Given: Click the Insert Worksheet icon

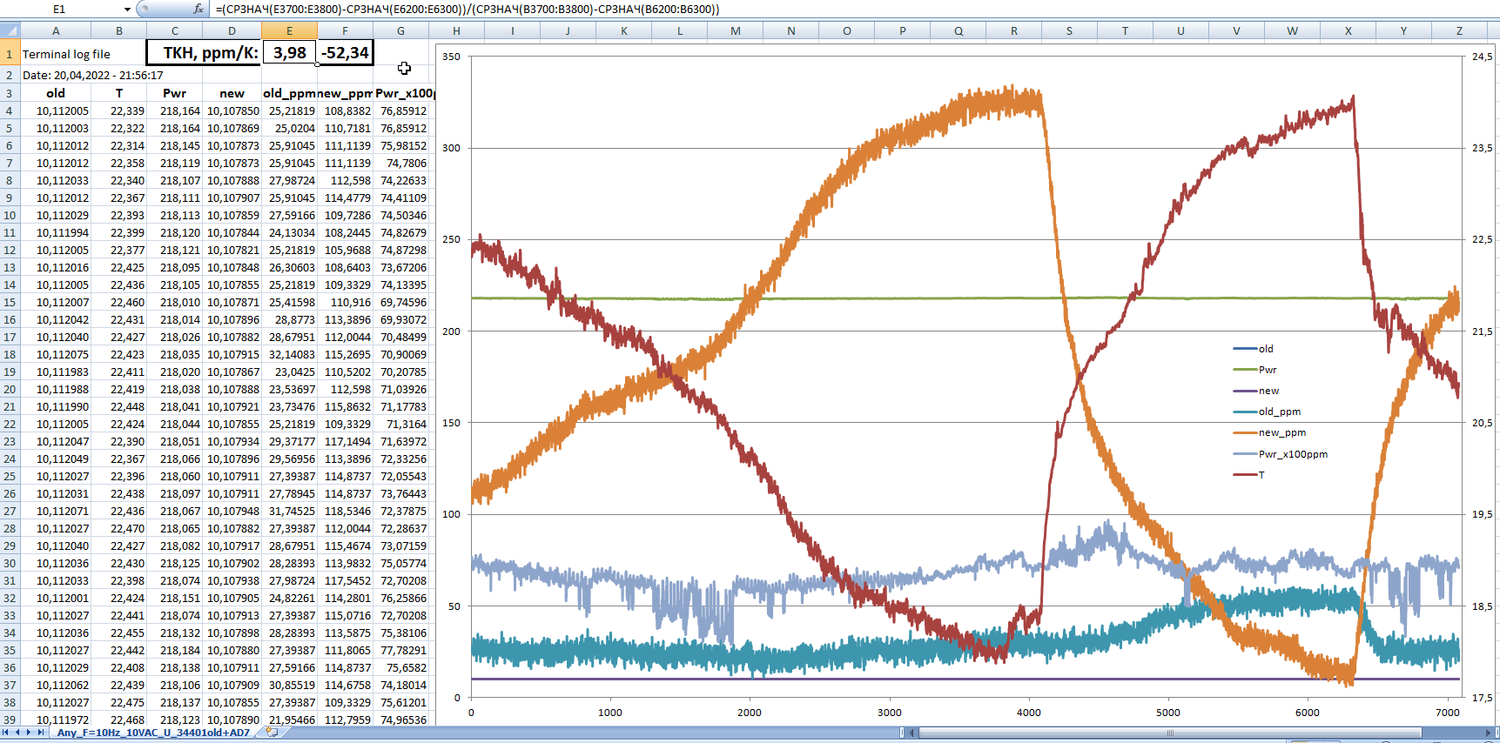Looking at the screenshot, I should coord(272,733).
